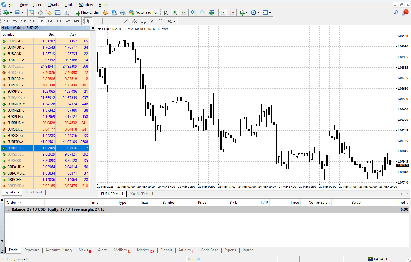Open the arrows objects dropdown

[171, 21]
